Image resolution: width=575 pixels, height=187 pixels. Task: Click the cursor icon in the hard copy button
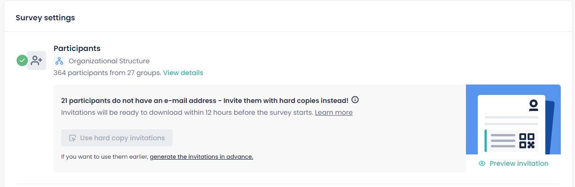pos(73,138)
